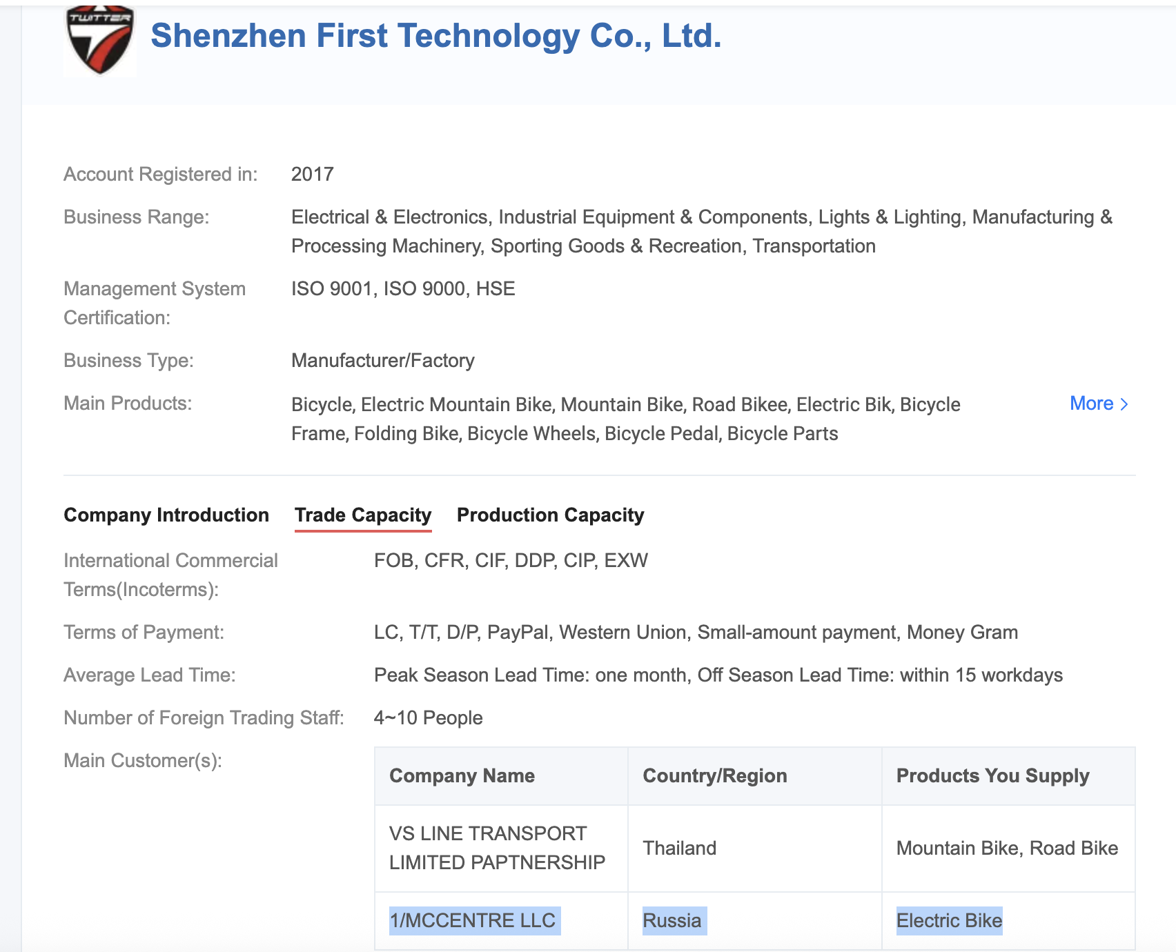Click the More link beside Main Products
Image resolution: width=1176 pixels, height=952 pixels.
click(x=1091, y=404)
